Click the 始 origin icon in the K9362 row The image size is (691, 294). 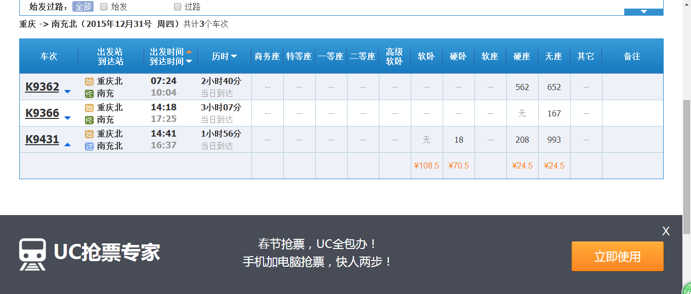point(89,81)
